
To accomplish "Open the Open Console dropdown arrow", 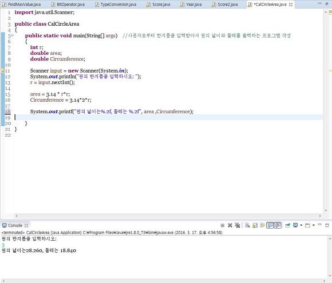I will click(x=314, y=225).
